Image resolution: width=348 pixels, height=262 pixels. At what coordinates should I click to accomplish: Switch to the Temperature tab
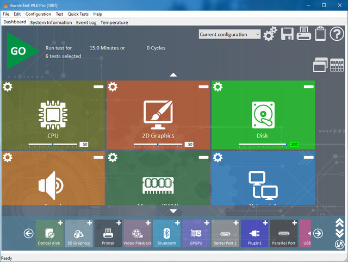coord(114,22)
